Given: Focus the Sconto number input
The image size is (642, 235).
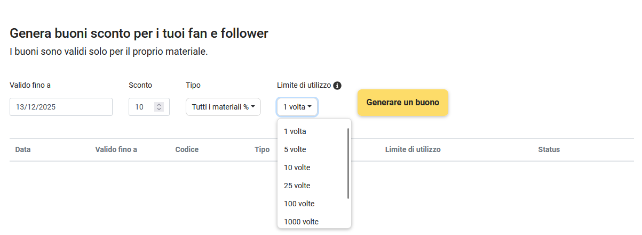Looking at the screenshot, I should (x=141, y=107).
